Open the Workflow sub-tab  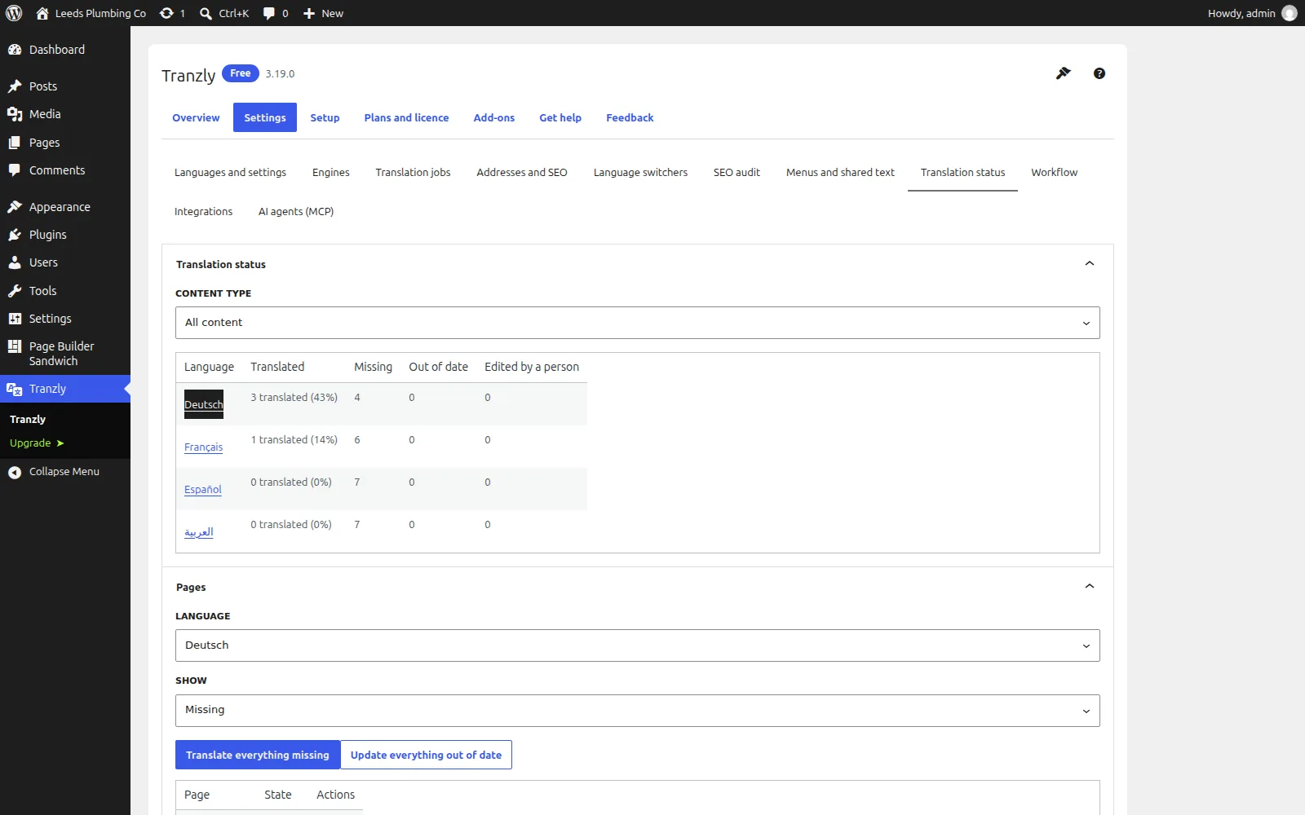(x=1054, y=172)
